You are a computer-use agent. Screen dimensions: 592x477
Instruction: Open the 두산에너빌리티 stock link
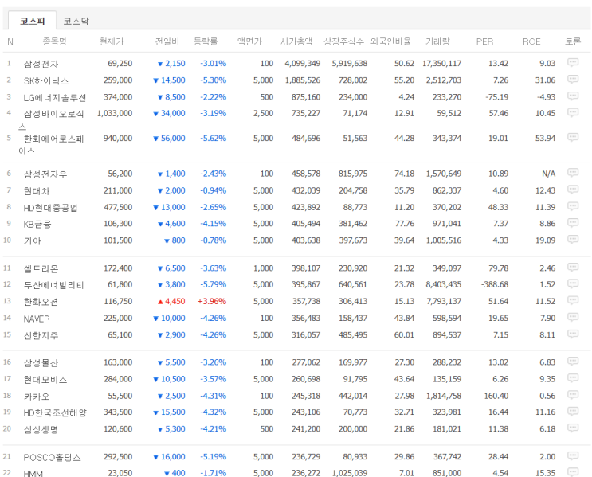(54, 285)
